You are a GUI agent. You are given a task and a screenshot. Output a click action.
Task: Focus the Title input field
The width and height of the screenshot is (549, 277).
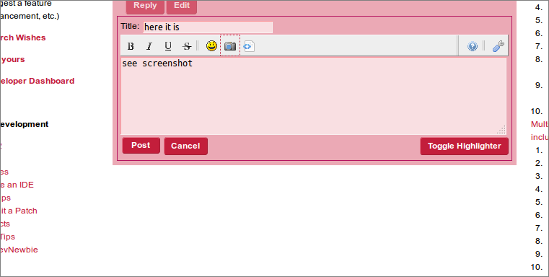(x=208, y=27)
